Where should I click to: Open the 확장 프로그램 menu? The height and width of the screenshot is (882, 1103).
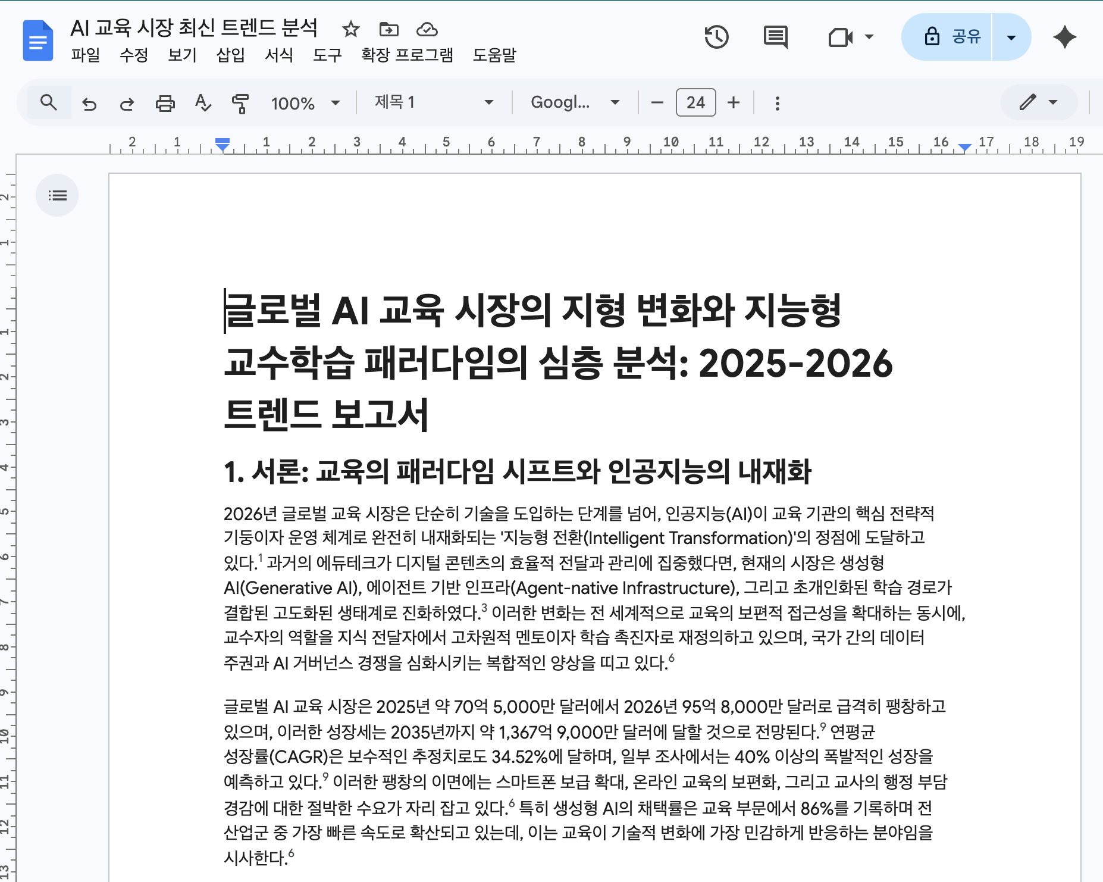coord(406,55)
